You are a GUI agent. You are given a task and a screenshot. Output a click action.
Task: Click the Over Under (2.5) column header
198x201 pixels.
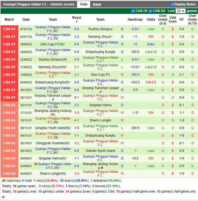163,20
